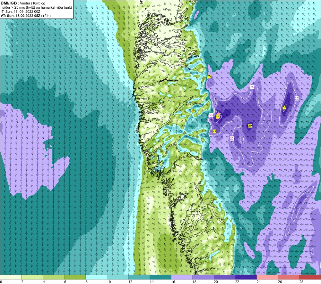Pick the pink 24–26 m/s legend swatch
321x284 pixels.
pos(267,277)
